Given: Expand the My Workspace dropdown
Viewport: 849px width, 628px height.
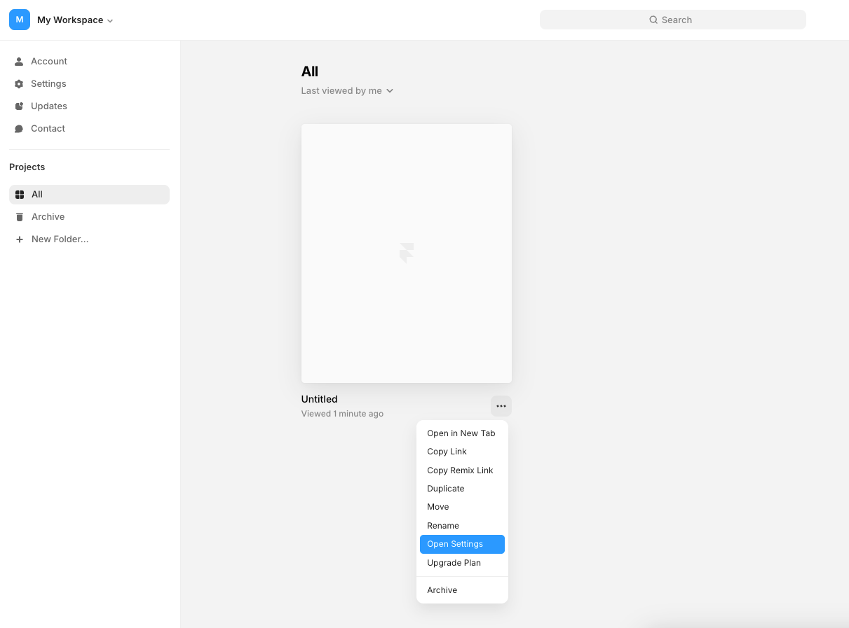Looking at the screenshot, I should click(75, 20).
